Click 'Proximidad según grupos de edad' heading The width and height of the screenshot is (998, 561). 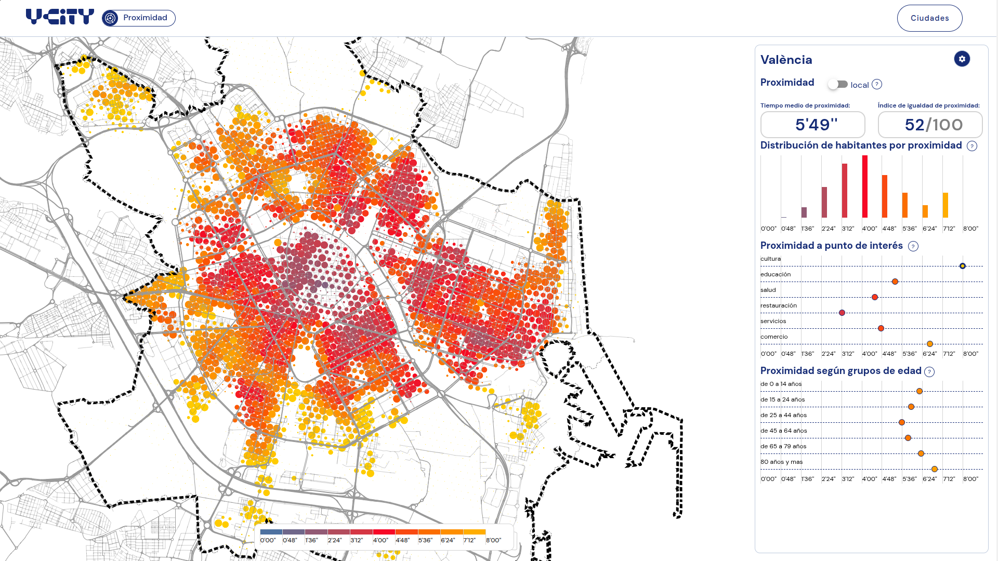(x=841, y=371)
